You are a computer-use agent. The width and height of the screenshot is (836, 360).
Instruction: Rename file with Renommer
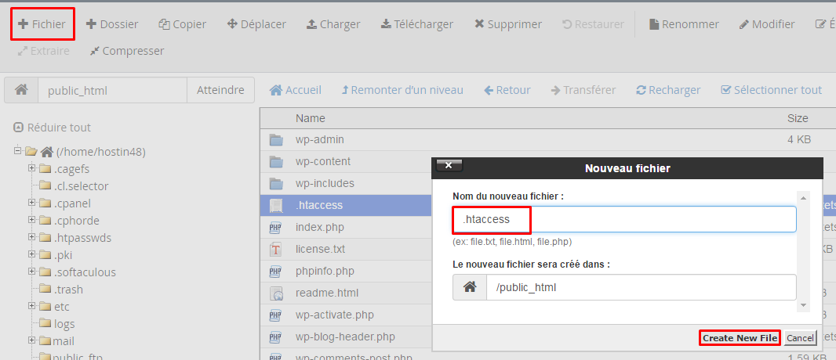point(684,24)
